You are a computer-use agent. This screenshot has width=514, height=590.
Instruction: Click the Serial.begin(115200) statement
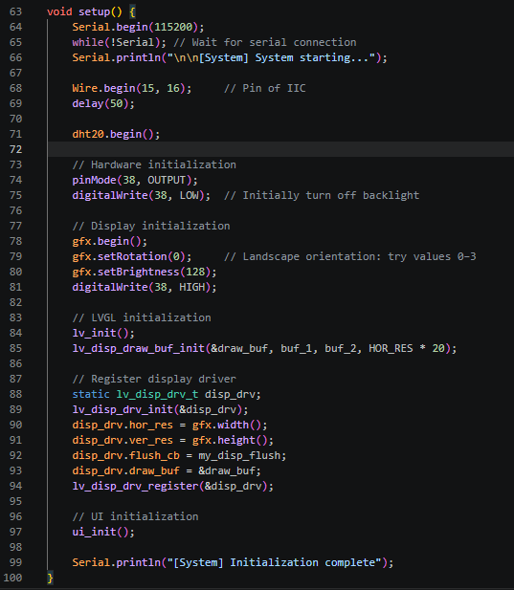coord(138,27)
